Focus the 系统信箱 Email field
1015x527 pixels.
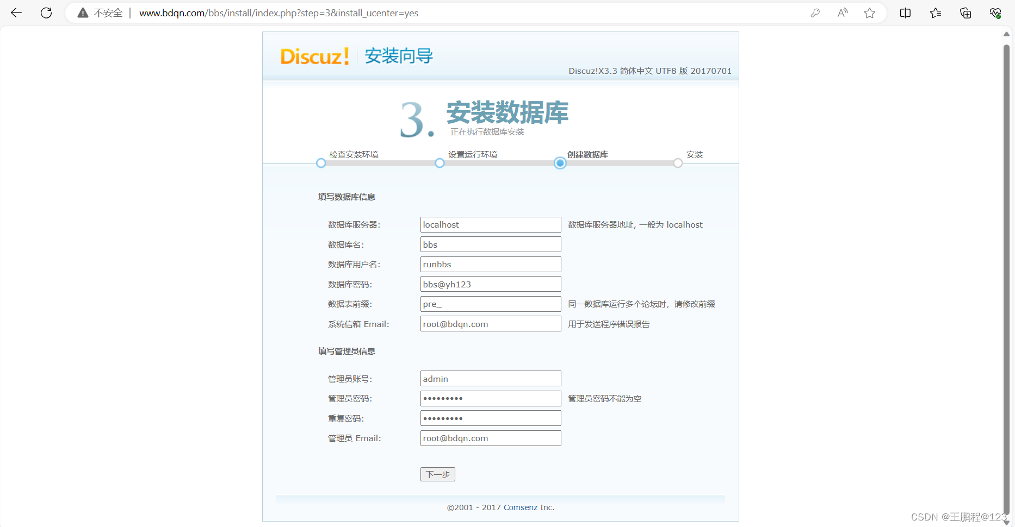pyautogui.click(x=491, y=324)
